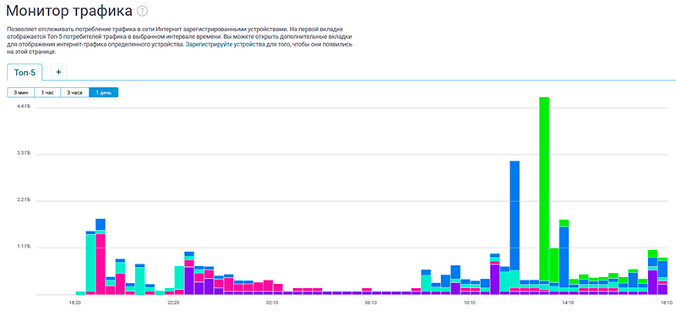
Task: Switch to the Топ-5 tab
Action: [x=25, y=73]
